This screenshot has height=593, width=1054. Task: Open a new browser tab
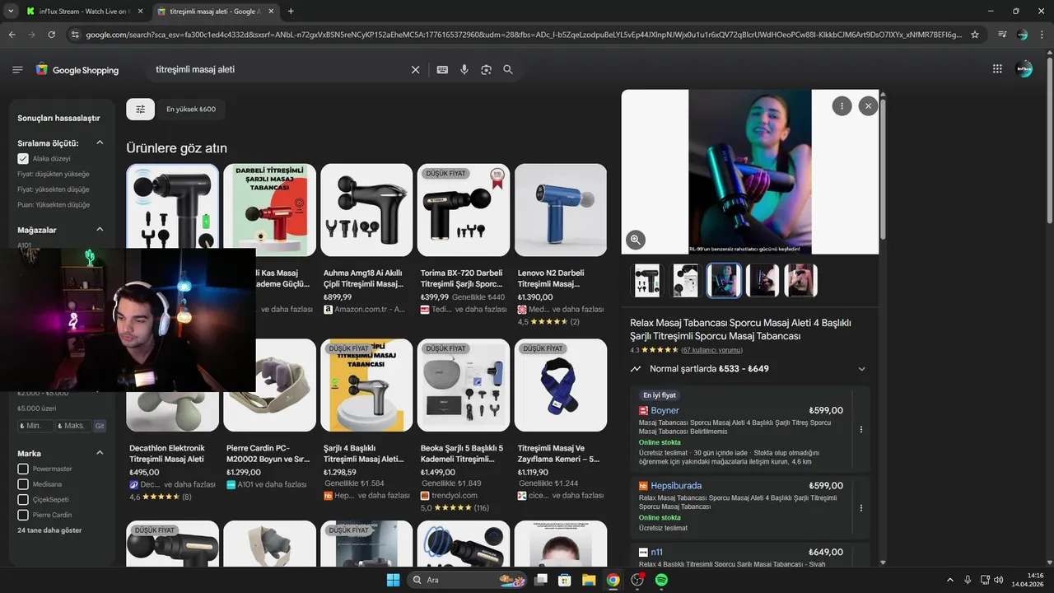coord(291,11)
